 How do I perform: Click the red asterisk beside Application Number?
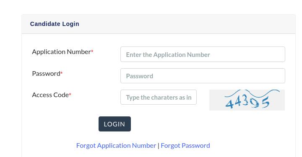click(x=92, y=51)
